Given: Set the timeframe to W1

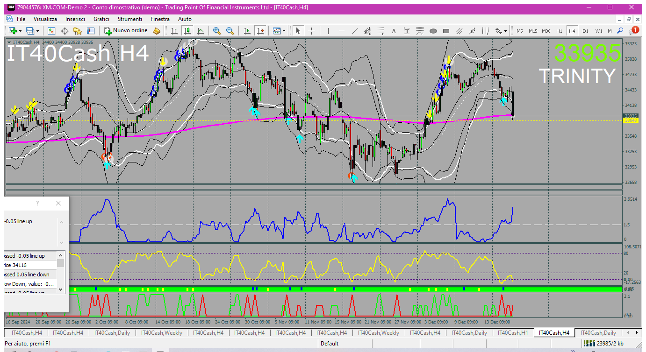Looking at the screenshot, I should tap(599, 31).
